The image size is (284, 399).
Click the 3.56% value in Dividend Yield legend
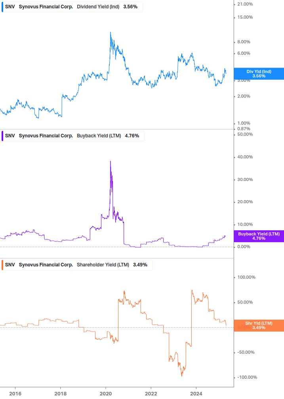(130, 7)
